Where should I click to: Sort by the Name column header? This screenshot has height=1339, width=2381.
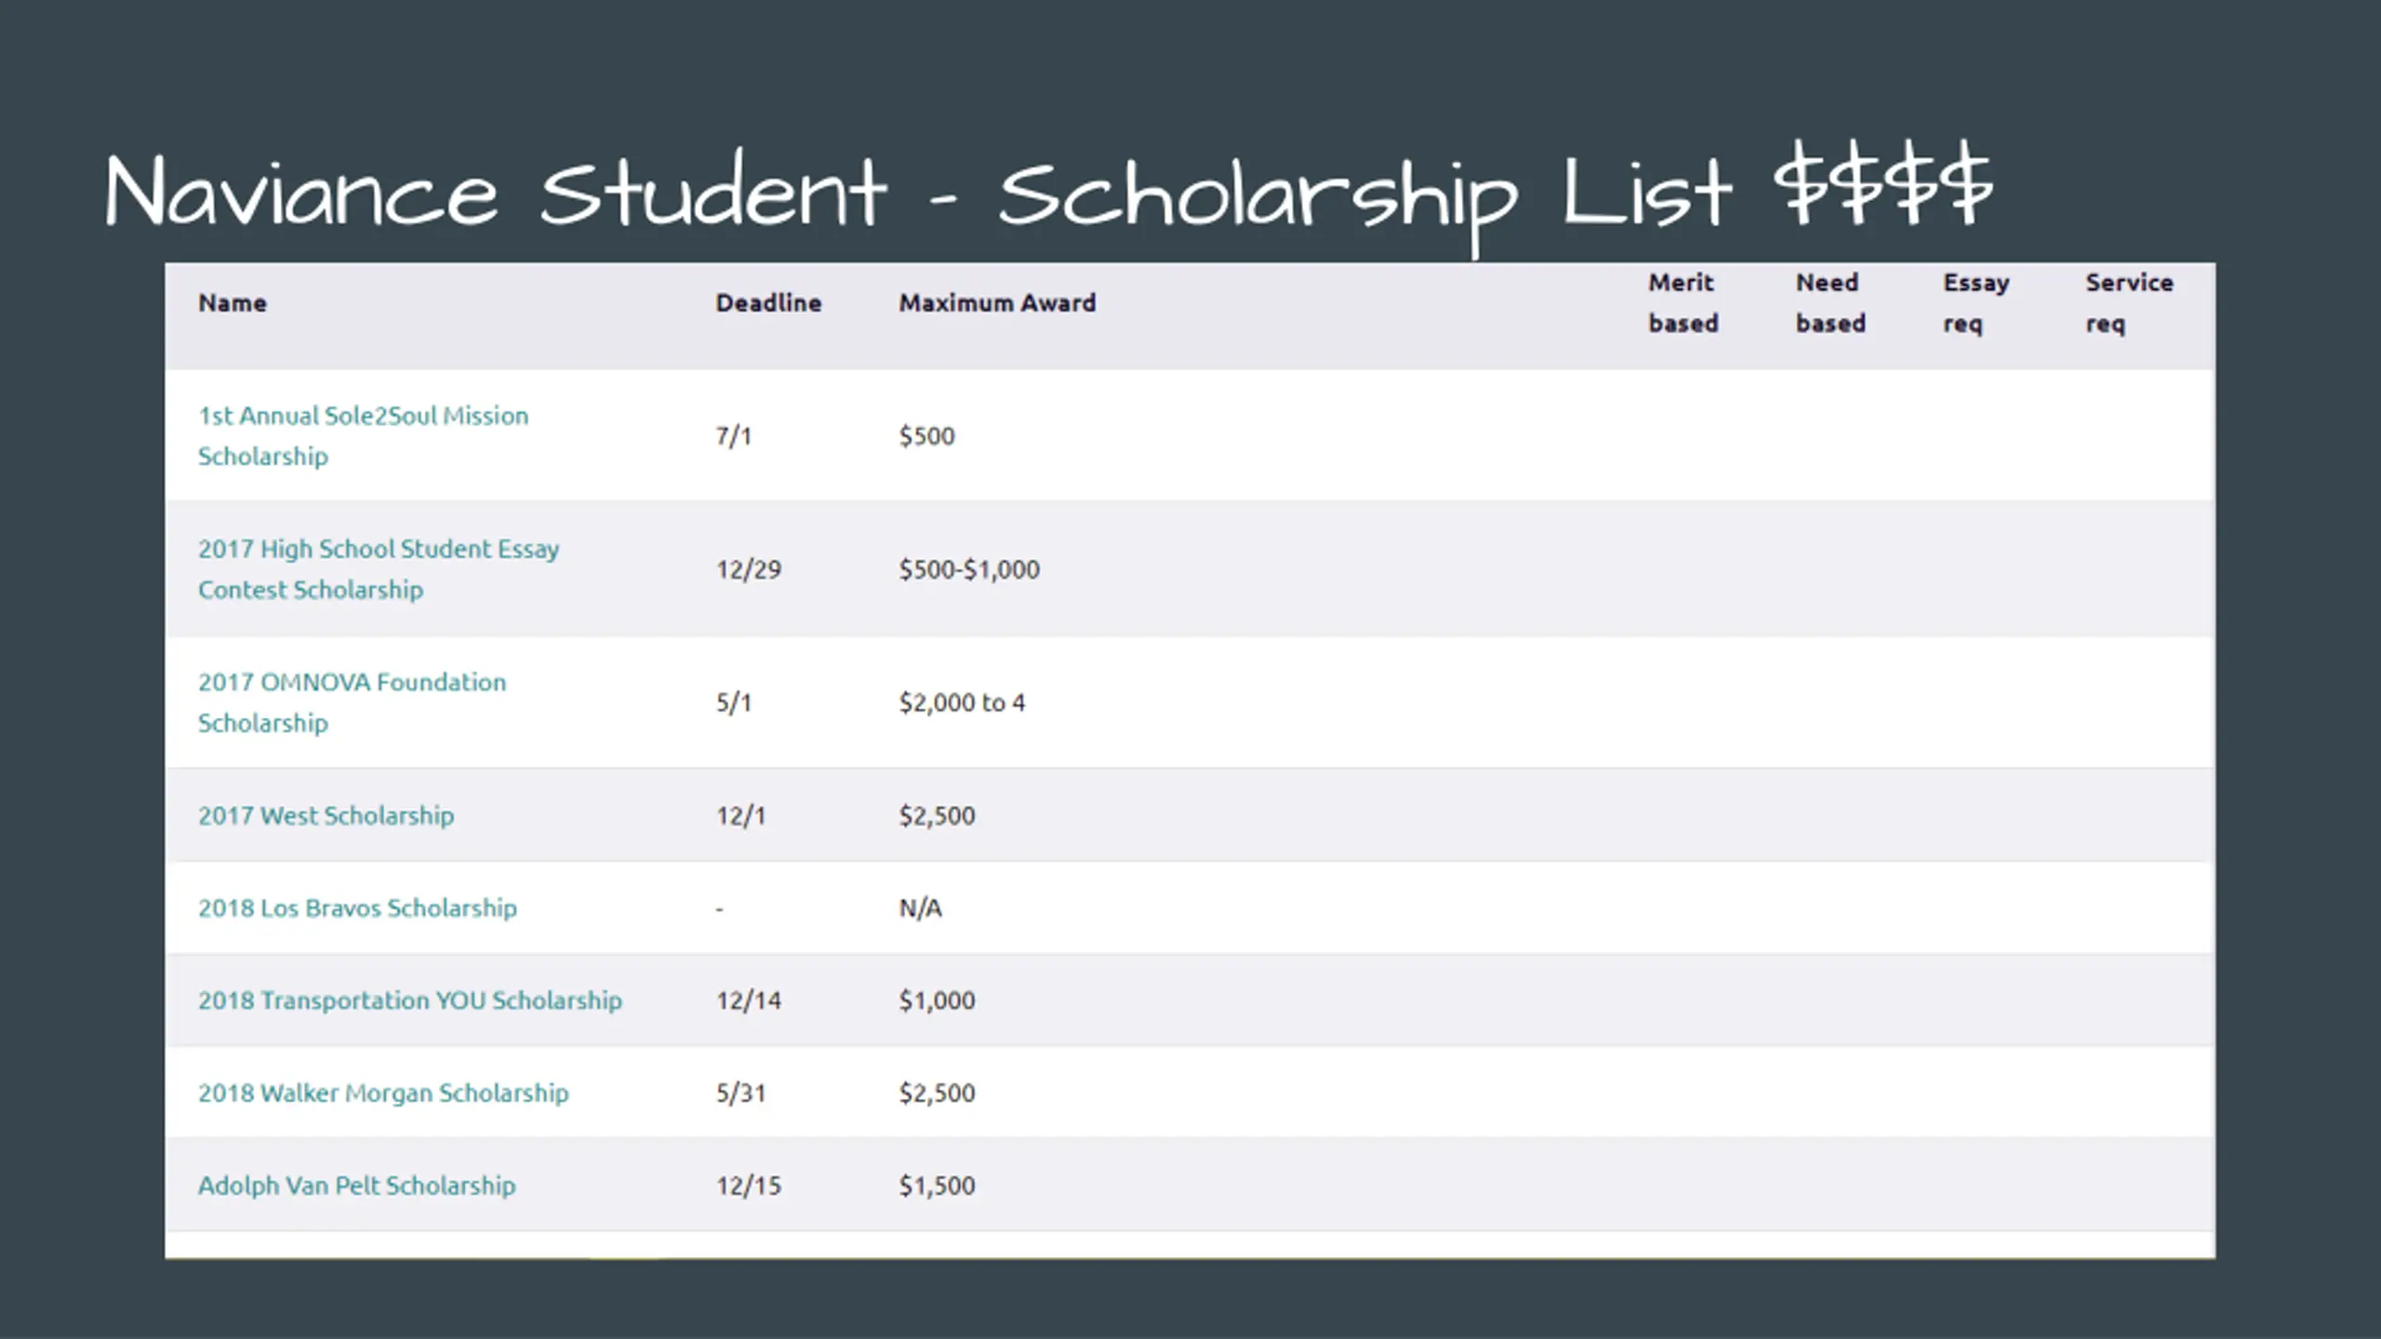[233, 303]
